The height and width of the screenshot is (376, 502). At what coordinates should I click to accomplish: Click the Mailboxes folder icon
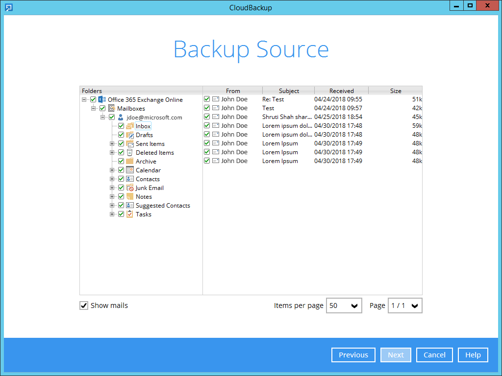tap(111, 109)
